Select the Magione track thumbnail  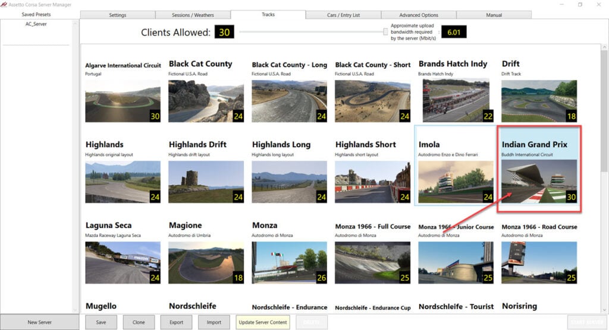[206, 262]
